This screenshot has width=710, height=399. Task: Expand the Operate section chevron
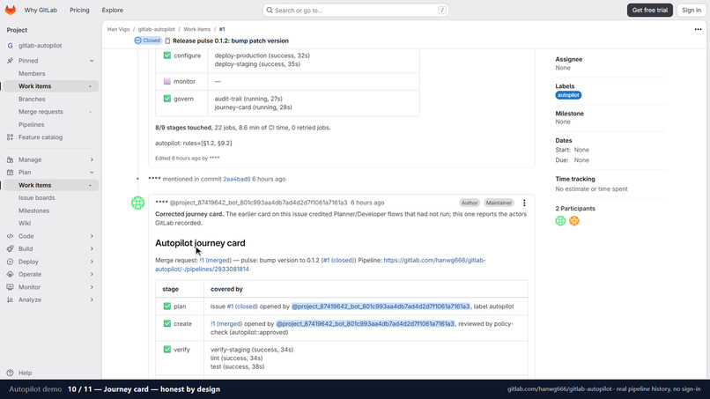coord(92,274)
